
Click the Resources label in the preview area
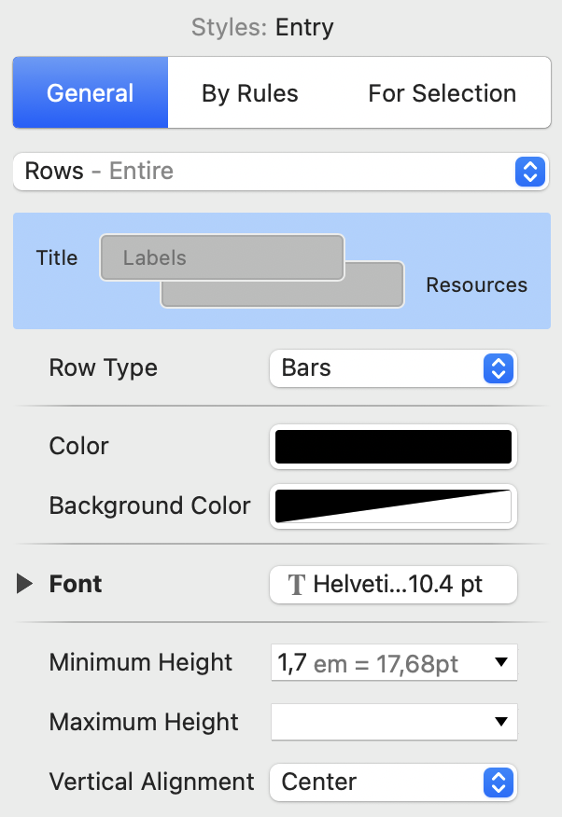point(476,284)
